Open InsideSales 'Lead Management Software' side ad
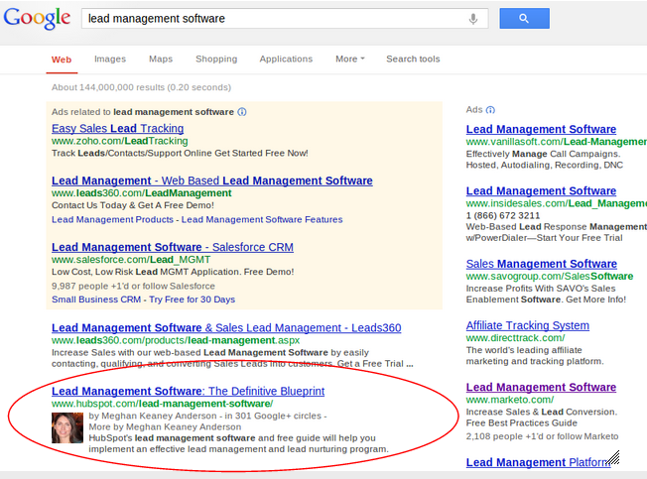This screenshot has width=647, height=479. click(x=541, y=190)
